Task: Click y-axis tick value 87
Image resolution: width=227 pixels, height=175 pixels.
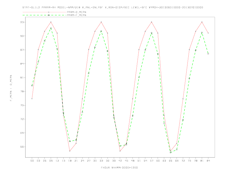Action: tap(22, 50)
